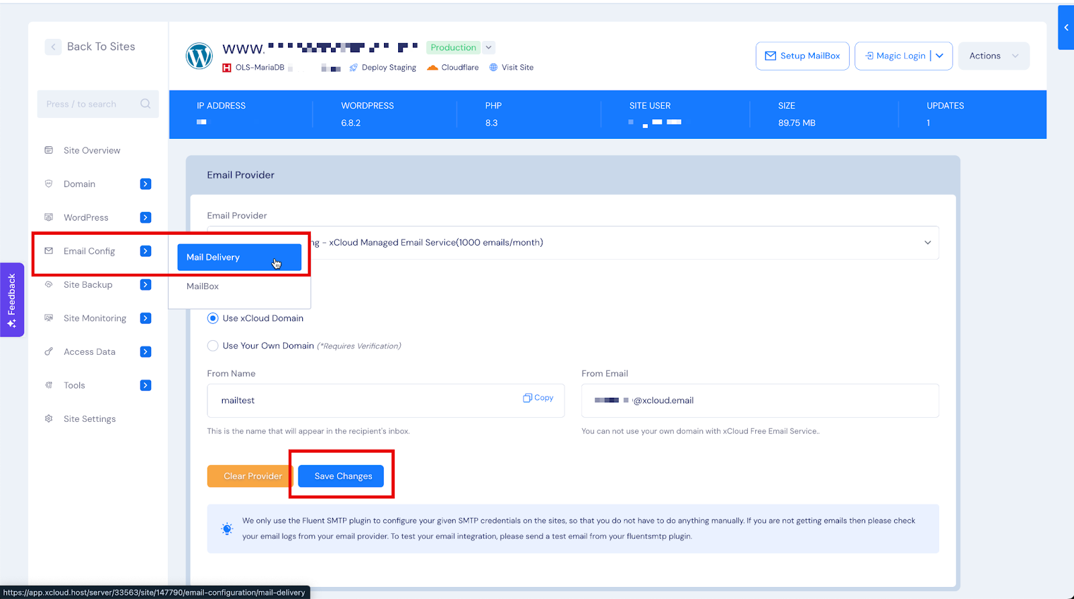The height and width of the screenshot is (599, 1074).
Task: Open the Actions dropdown
Action: (x=994, y=56)
